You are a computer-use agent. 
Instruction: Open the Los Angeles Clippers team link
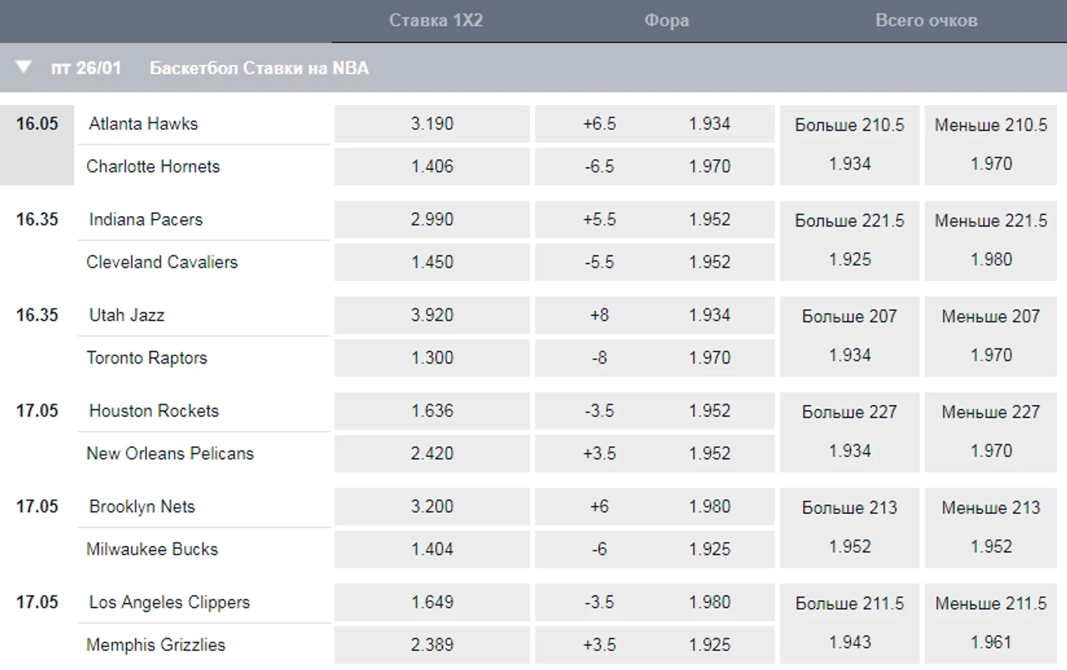(x=170, y=602)
